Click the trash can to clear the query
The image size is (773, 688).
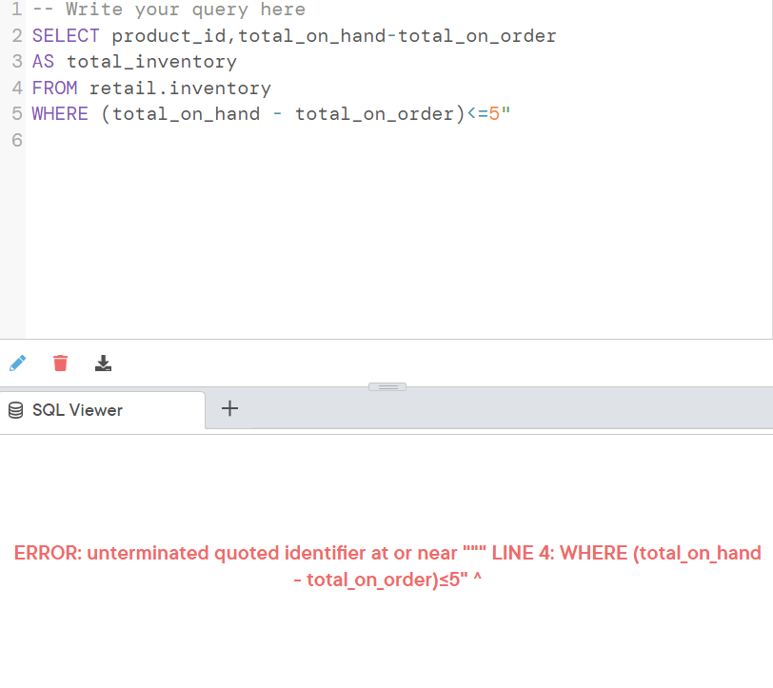(60, 363)
